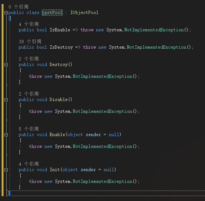
Task: Collapse the testPool class block
Action: tap(6, 13)
